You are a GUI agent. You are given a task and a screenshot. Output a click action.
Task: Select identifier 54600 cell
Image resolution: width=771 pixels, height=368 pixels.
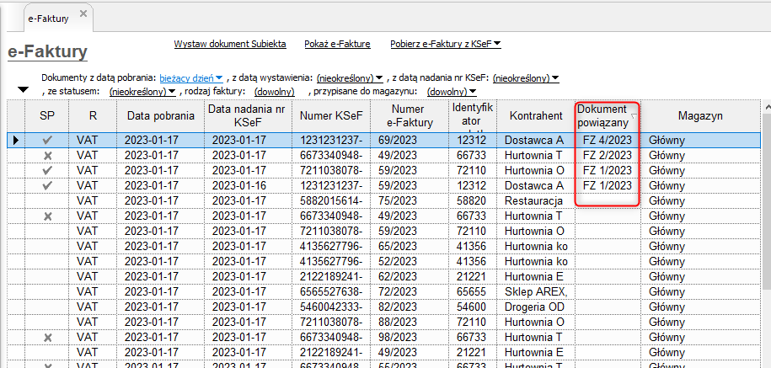[x=474, y=307]
